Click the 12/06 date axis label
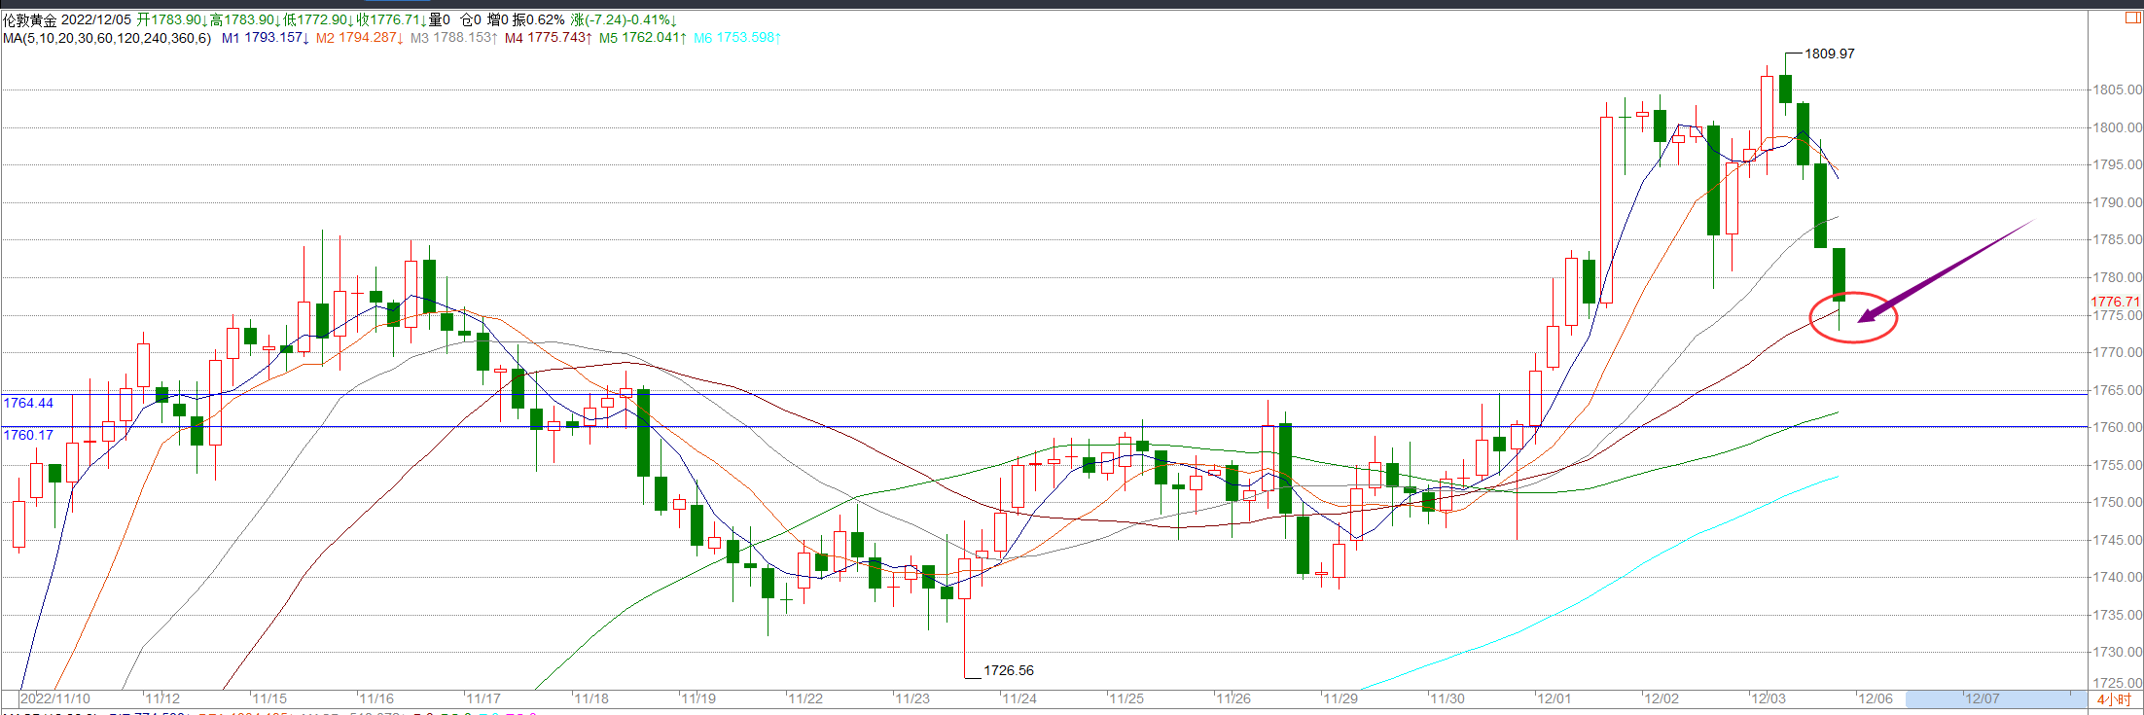The height and width of the screenshot is (715, 2144). click(1876, 698)
